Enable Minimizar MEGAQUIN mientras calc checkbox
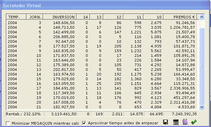The image size is (211, 127). [x=8, y=123]
